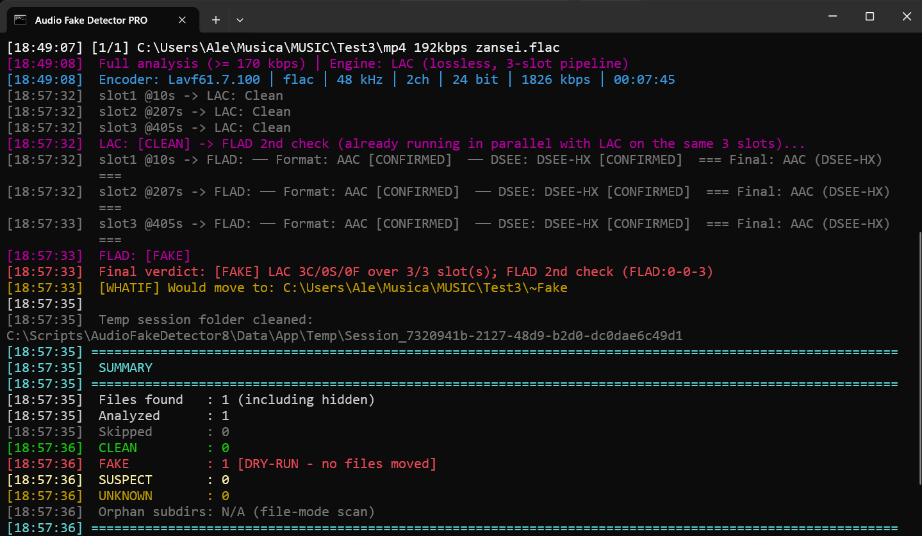Click the terminal icon in the tab
The image size is (922, 536).
point(21,20)
